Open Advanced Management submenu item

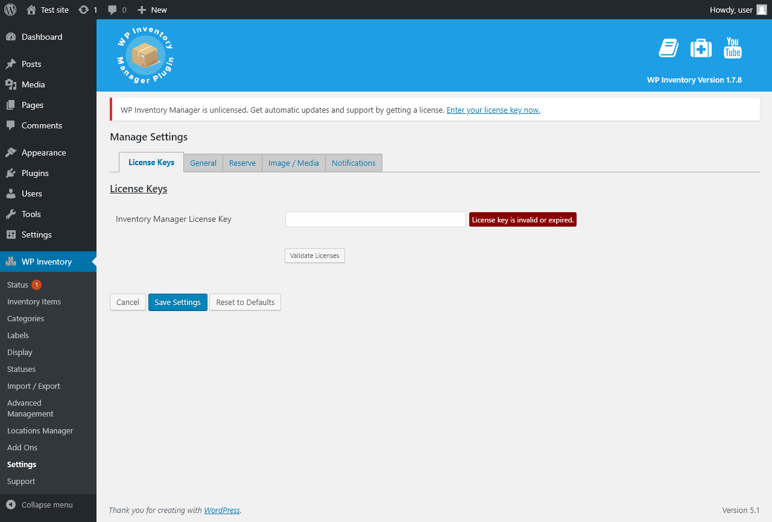coord(48,408)
